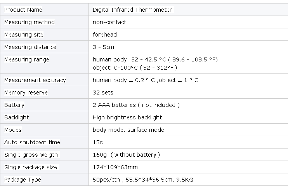Select the High brightness backlight text
Image resolution: width=288 pixels, height=187 pixels.
[x=127, y=117]
